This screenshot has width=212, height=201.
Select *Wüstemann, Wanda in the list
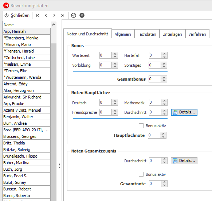(x=27, y=77)
